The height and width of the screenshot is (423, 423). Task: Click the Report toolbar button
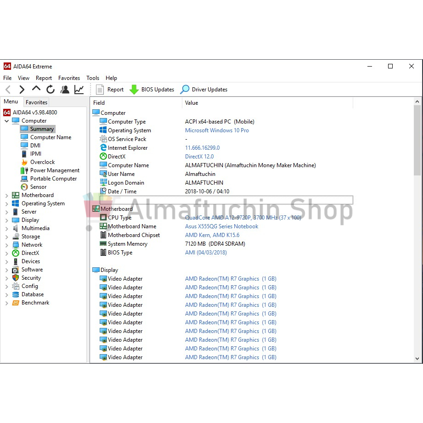click(x=110, y=90)
